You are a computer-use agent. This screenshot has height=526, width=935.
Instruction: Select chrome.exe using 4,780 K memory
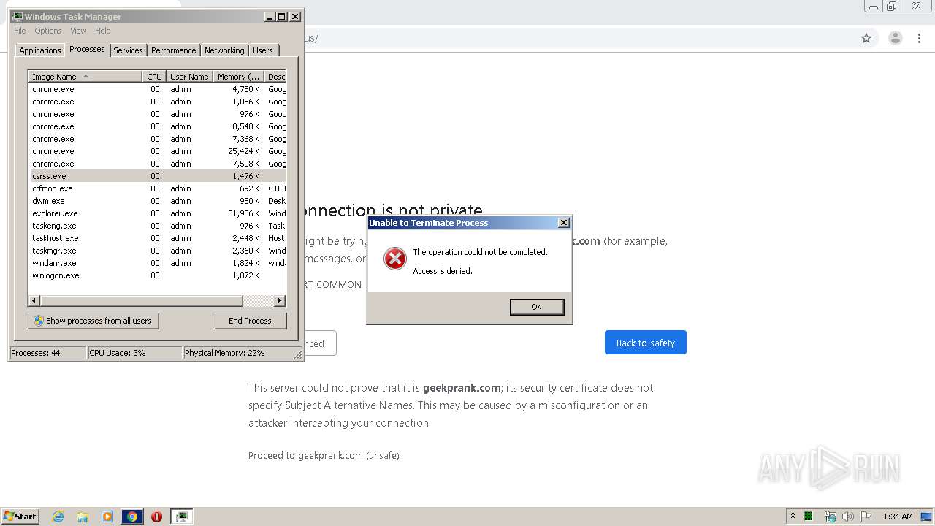tap(157, 89)
